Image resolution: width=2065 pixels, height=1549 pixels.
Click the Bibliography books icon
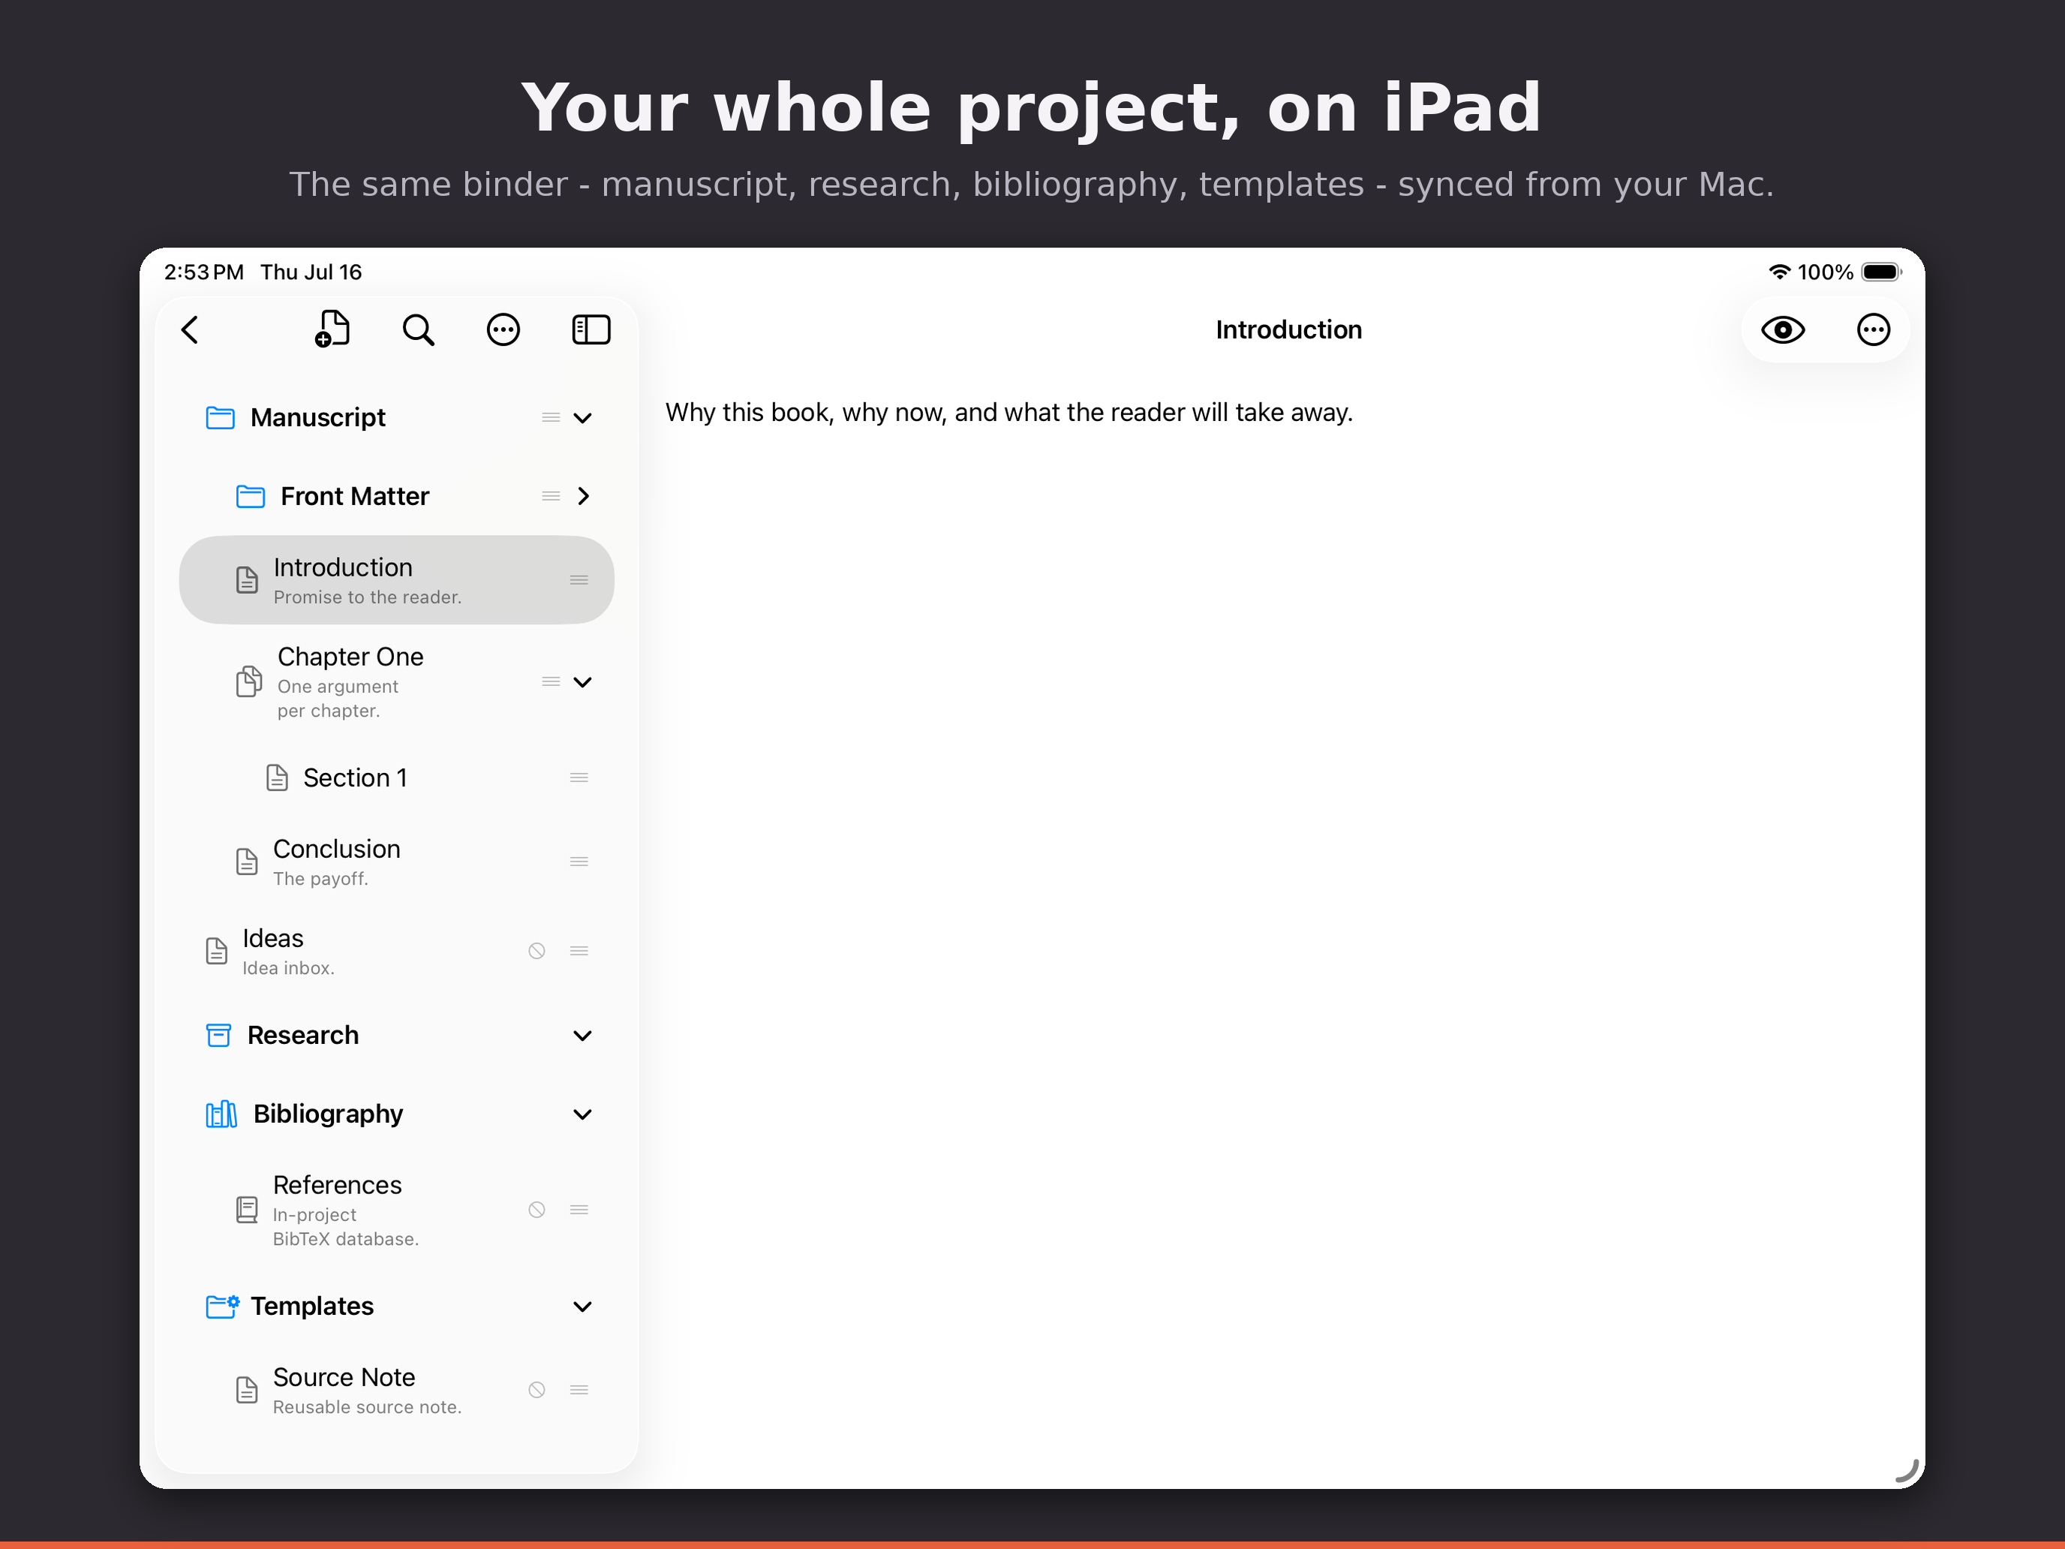[x=221, y=1114]
